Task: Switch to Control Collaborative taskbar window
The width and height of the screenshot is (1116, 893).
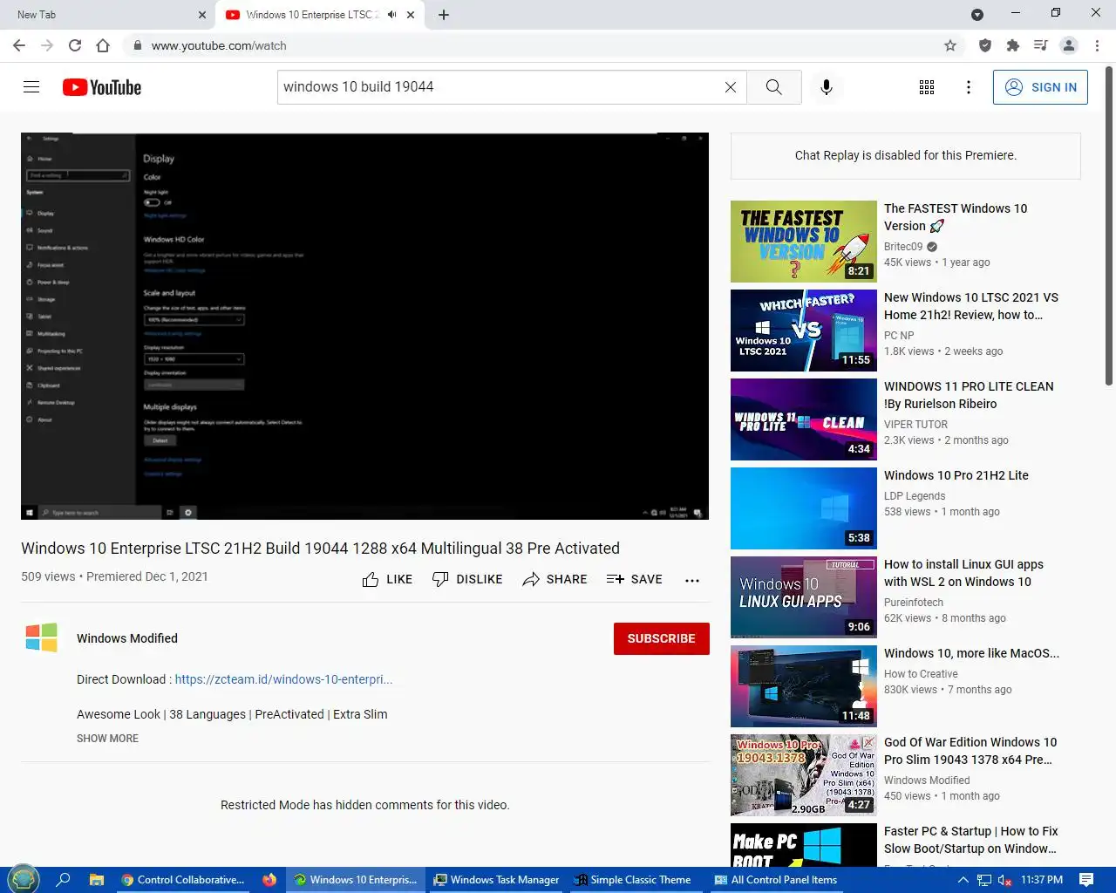Action: point(184,880)
